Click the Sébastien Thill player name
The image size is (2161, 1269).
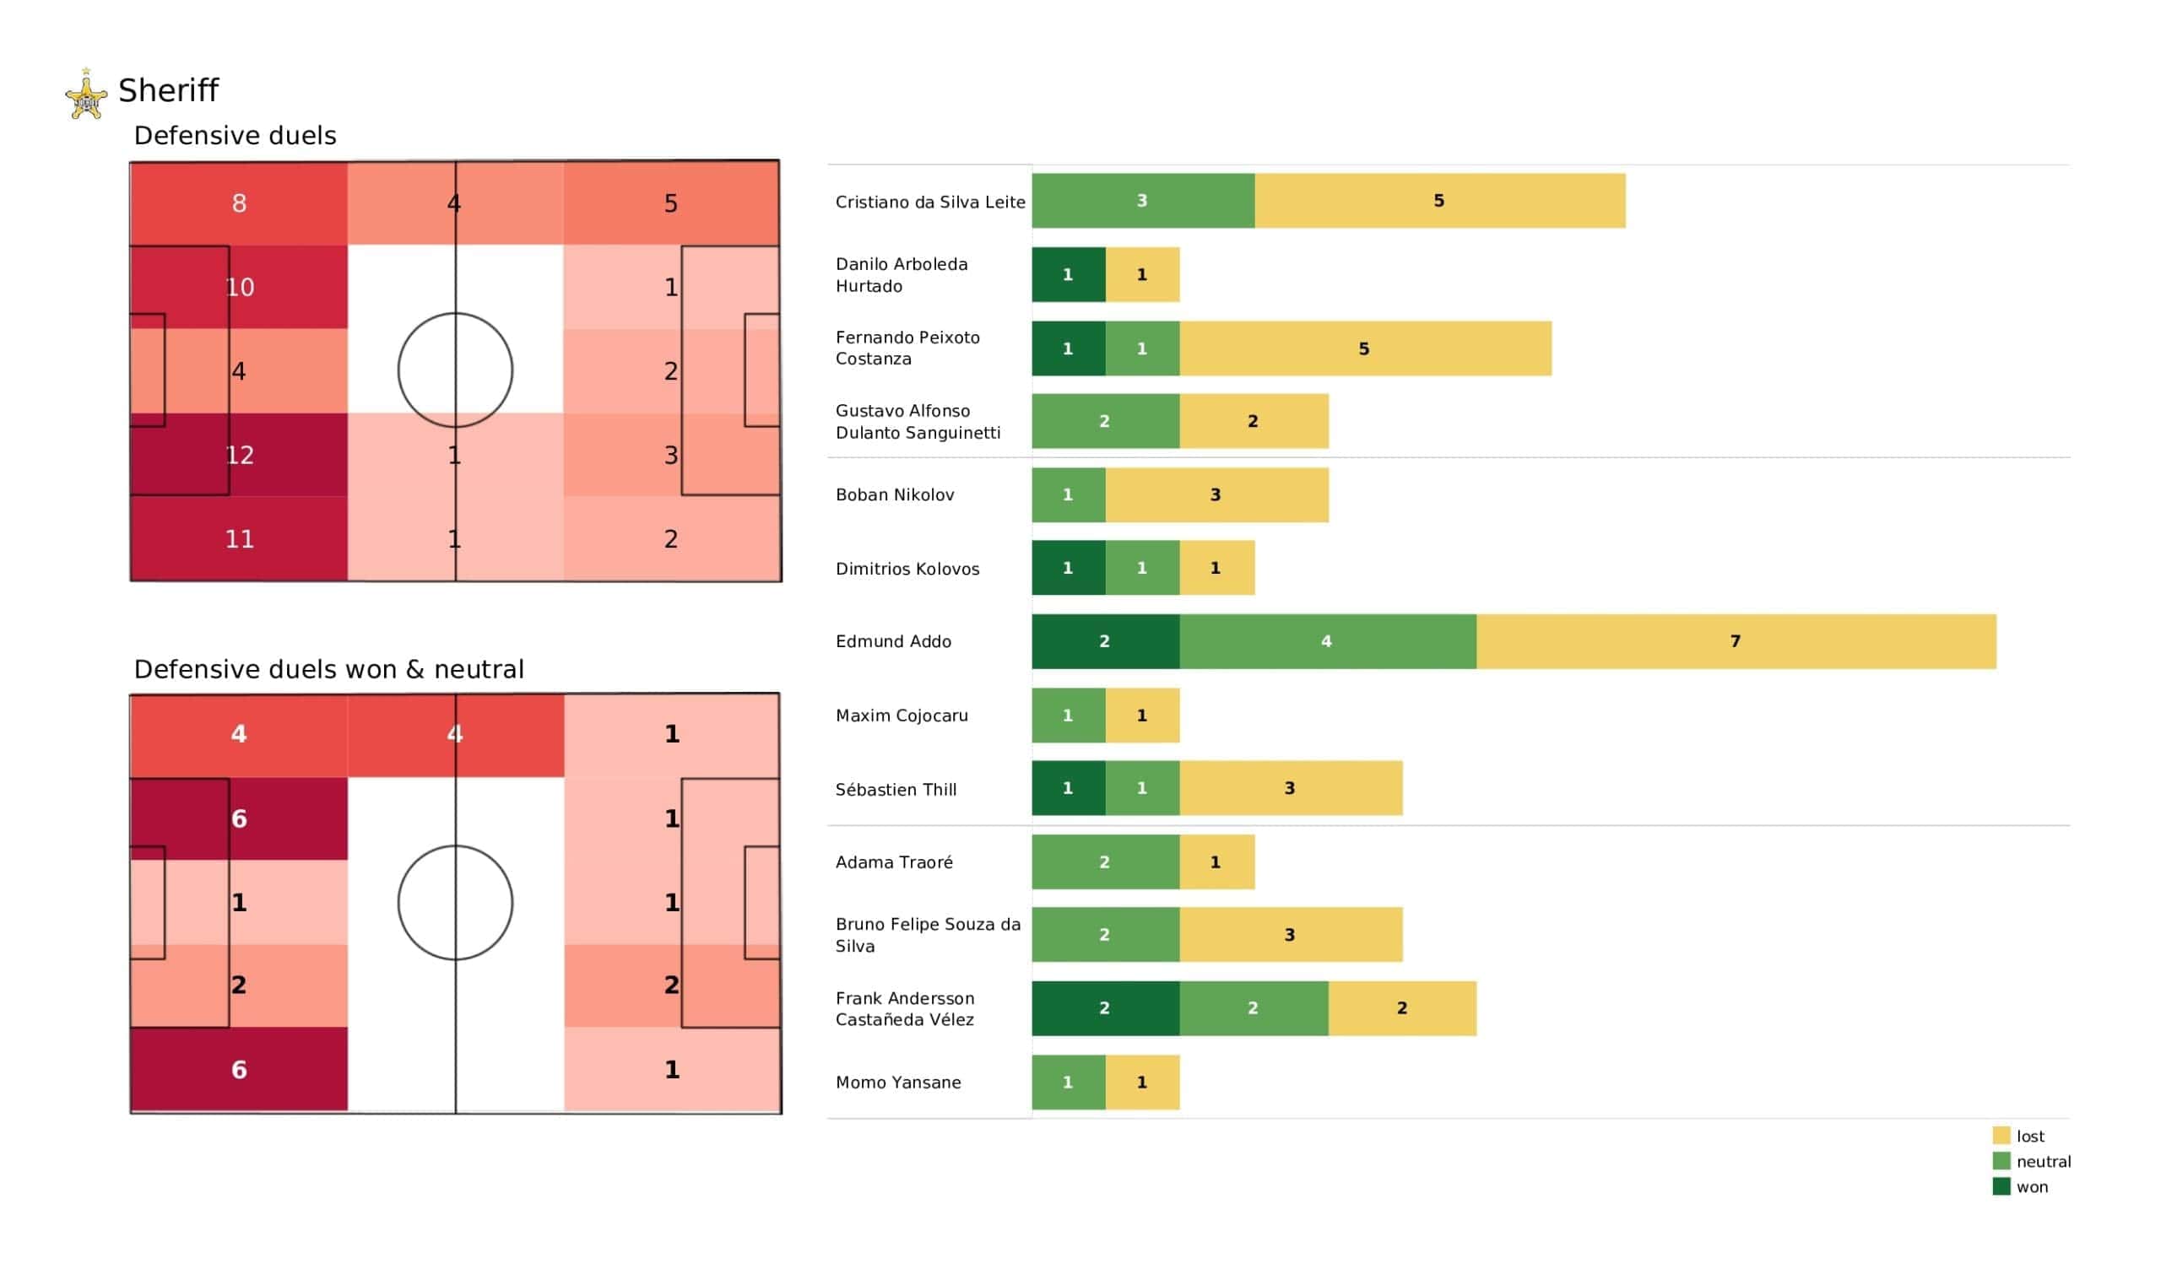896,790
